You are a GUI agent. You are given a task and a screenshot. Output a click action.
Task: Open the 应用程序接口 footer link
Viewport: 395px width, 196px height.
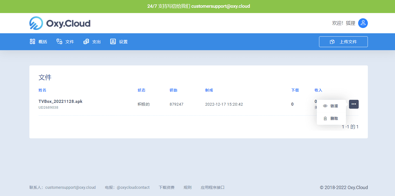point(213,187)
